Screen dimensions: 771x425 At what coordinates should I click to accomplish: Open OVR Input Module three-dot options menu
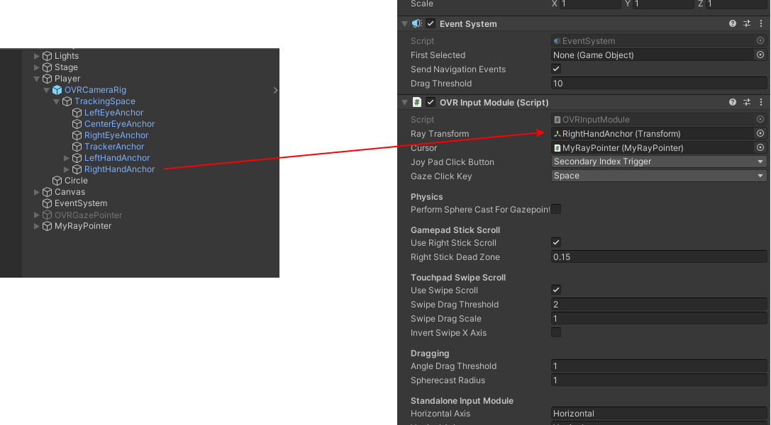760,102
